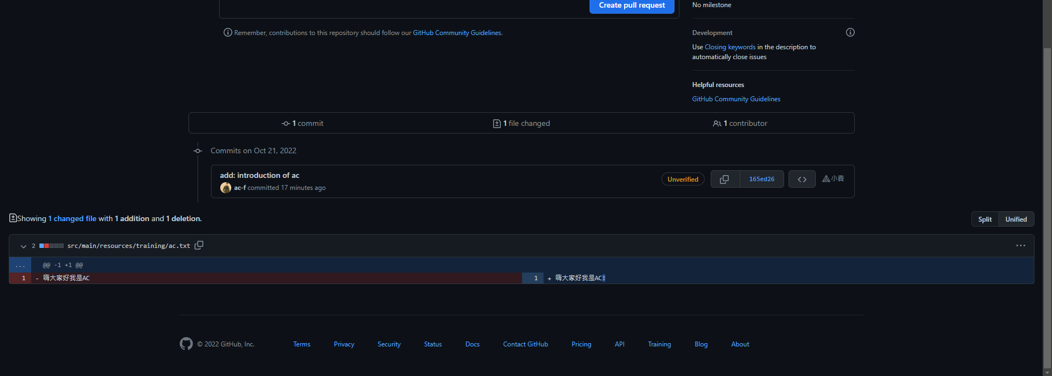The image size is (1052, 376).
Task: Open GitHub Community Guidelines under Helpful resources
Action: pyautogui.click(x=736, y=99)
